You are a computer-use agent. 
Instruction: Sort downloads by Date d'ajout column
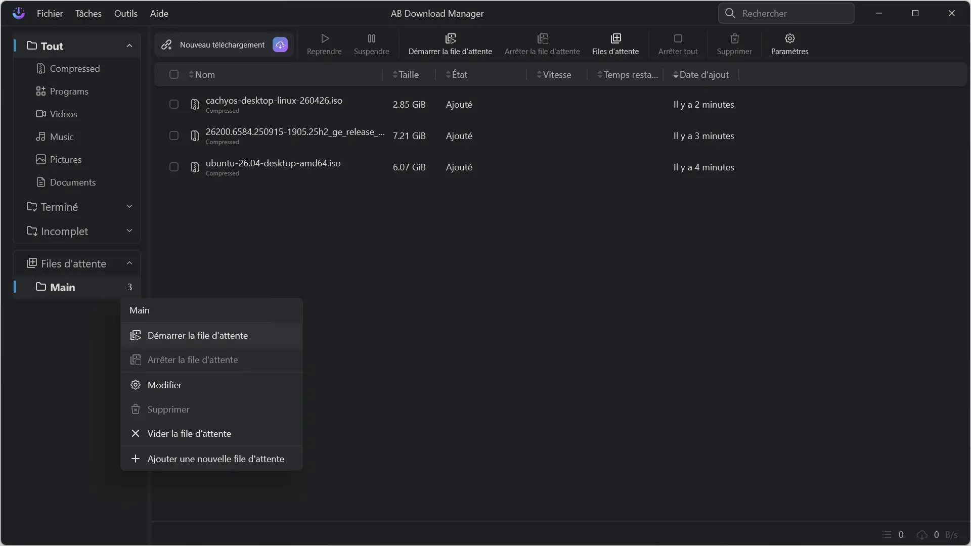click(701, 74)
